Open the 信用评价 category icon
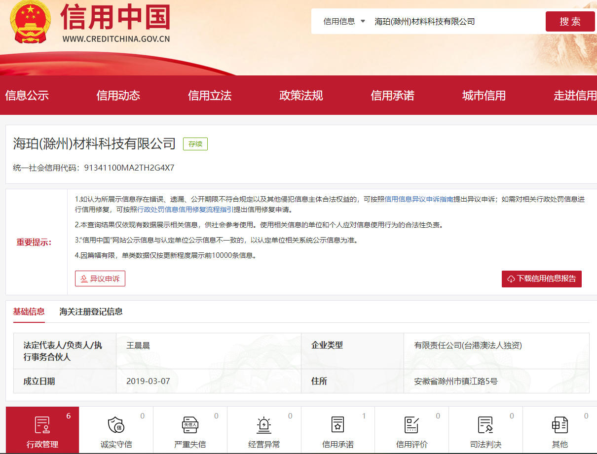The height and width of the screenshot is (454, 597). pyautogui.click(x=411, y=424)
